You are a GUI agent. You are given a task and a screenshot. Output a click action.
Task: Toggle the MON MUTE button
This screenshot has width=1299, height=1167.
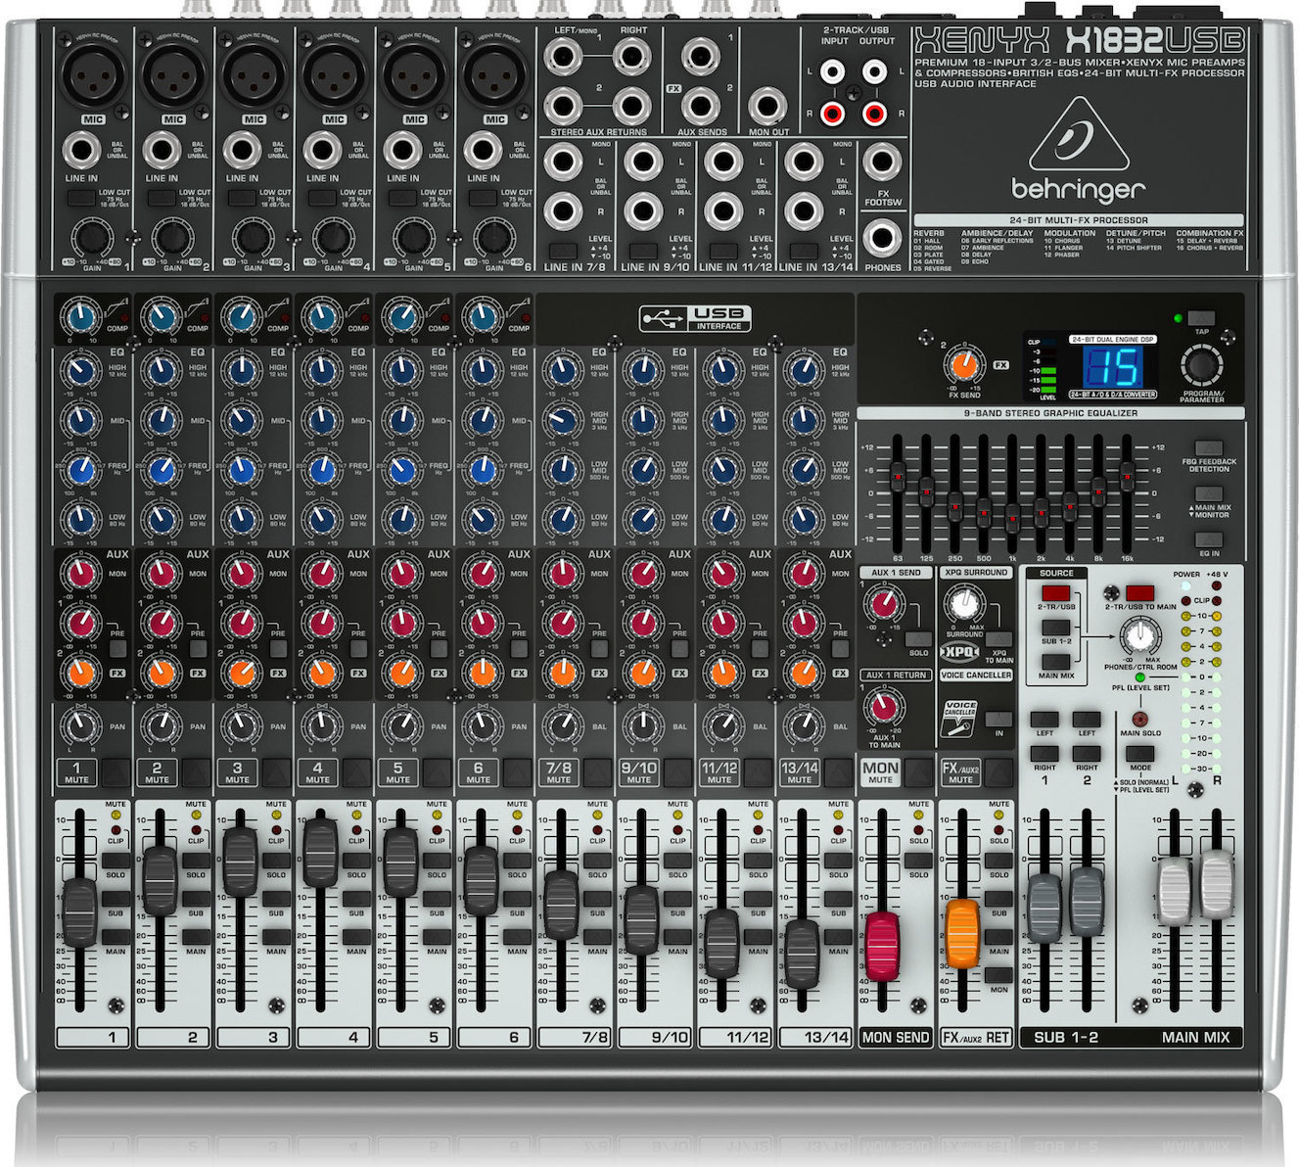(x=917, y=773)
